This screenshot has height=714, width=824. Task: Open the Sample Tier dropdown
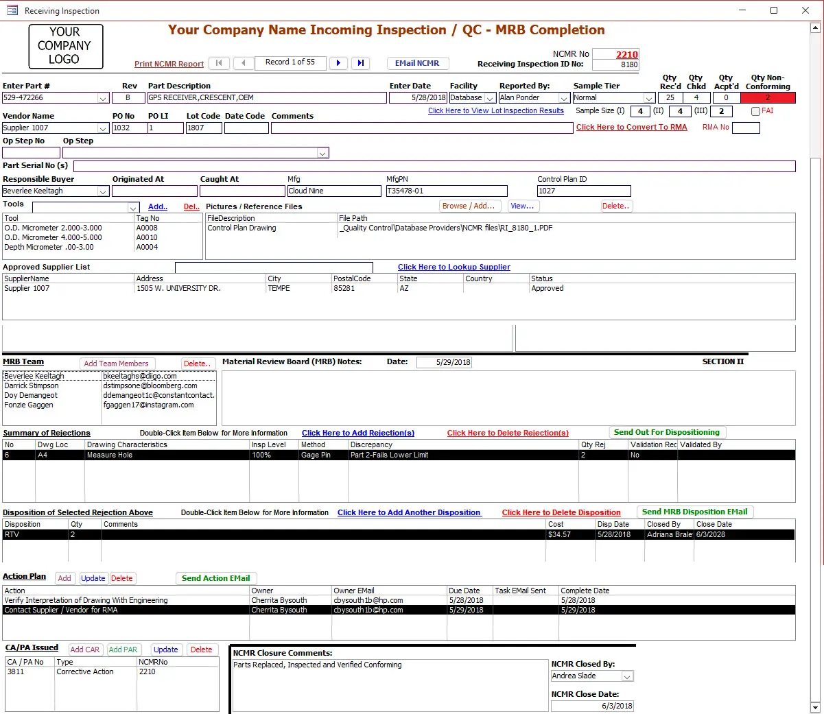(x=648, y=98)
